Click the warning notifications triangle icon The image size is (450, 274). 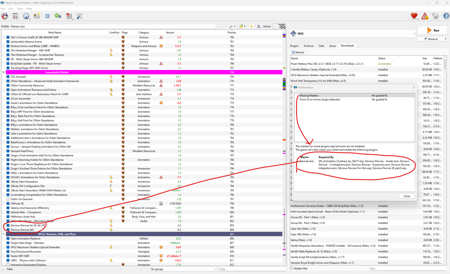(x=425, y=16)
